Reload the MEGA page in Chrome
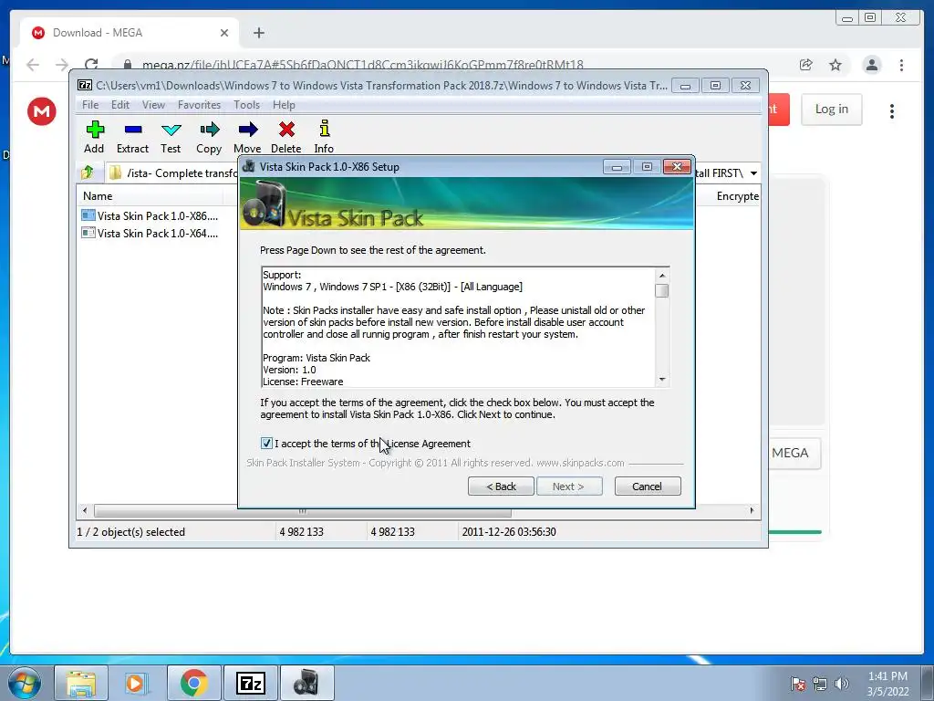 (x=91, y=65)
